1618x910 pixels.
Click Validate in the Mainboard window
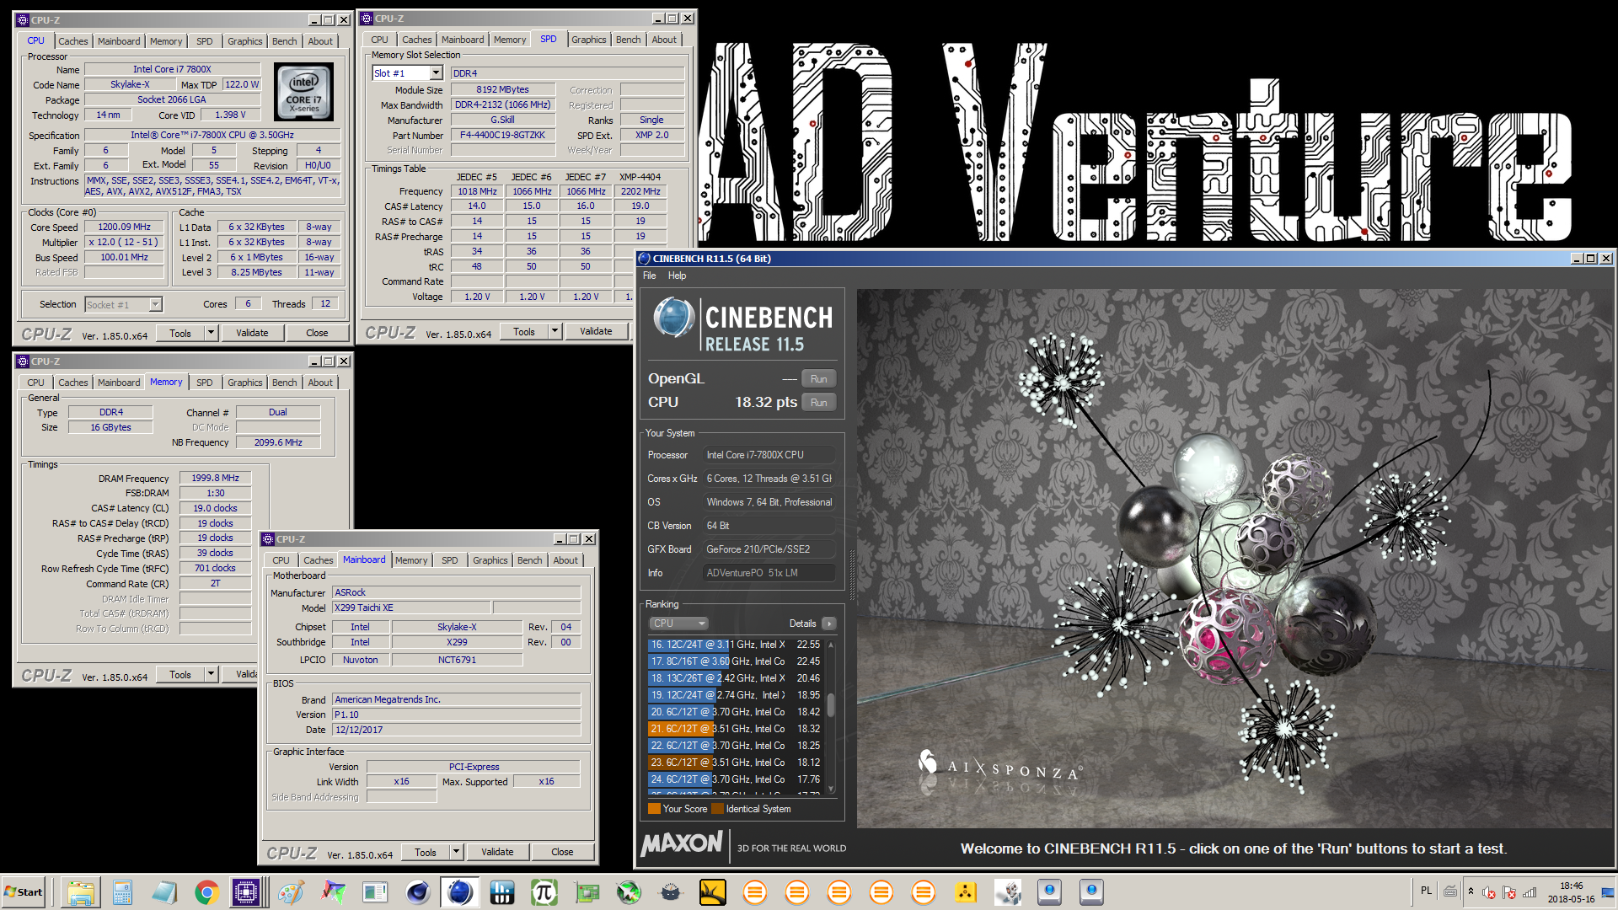[x=497, y=852]
